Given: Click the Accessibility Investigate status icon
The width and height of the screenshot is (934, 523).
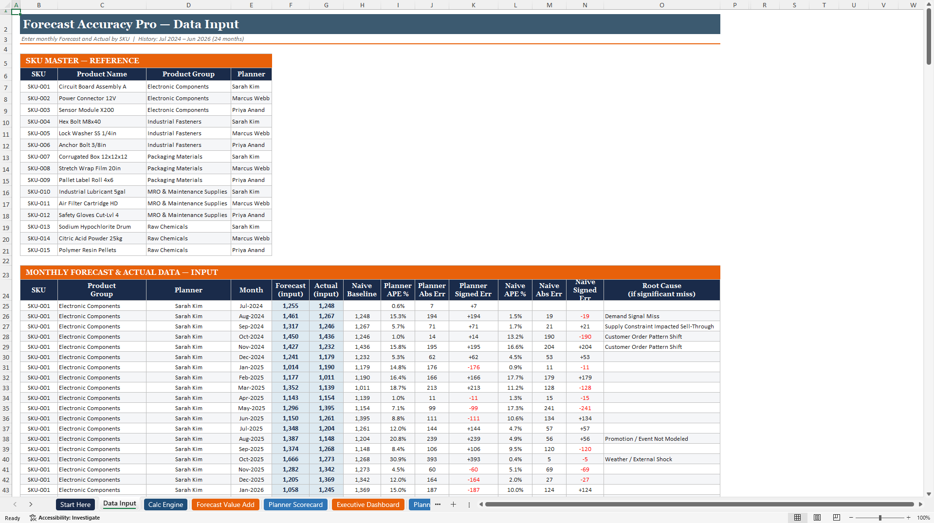Looking at the screenshot, I should [33, 518].
